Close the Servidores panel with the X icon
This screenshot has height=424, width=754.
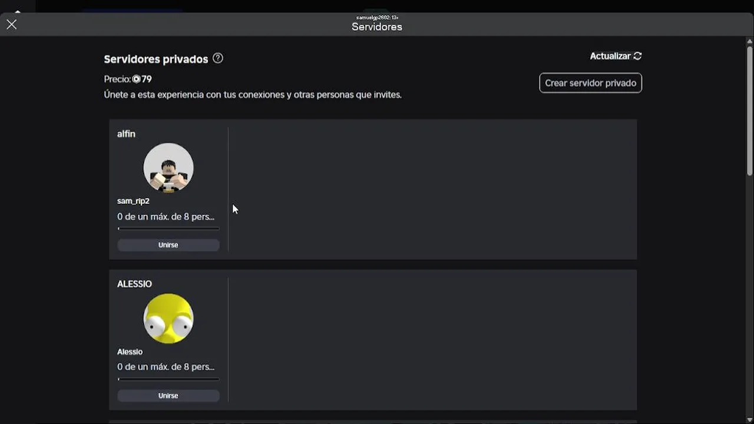click(x=11, y=24)
